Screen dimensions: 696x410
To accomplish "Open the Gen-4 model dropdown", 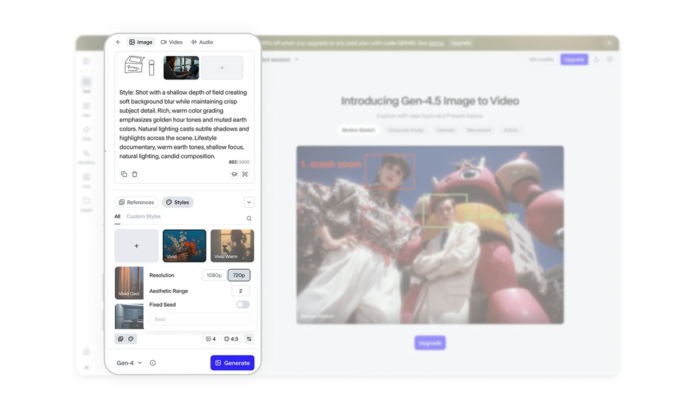I will point(129,363).
